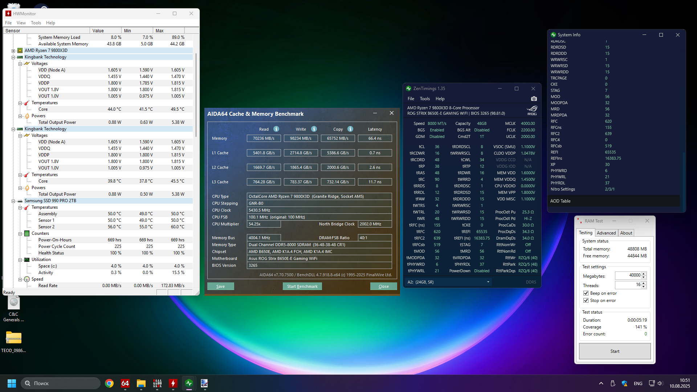Screen dimensions: 697x392
Task: Collapse first Kingbank Technology node
Action: tap(13, 57)
